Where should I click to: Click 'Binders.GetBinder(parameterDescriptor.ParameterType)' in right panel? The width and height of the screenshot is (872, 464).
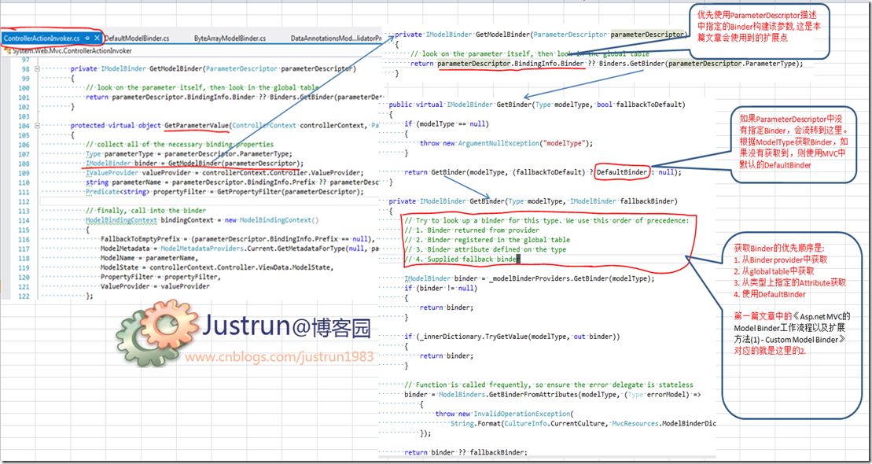701,64
